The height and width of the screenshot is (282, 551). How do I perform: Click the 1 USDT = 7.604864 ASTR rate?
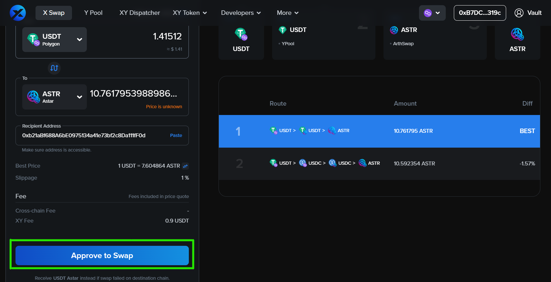pyautogui.click(x=149, y=166)
